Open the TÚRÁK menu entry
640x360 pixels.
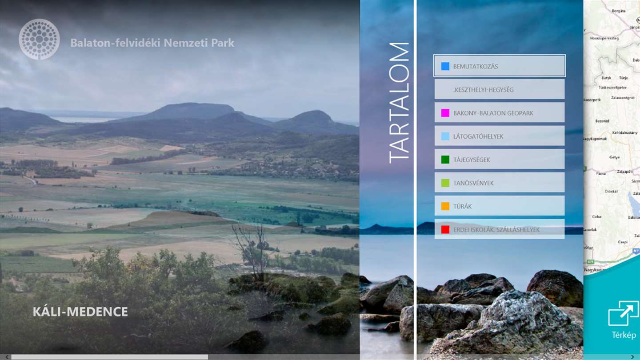[x=500, y=206]
